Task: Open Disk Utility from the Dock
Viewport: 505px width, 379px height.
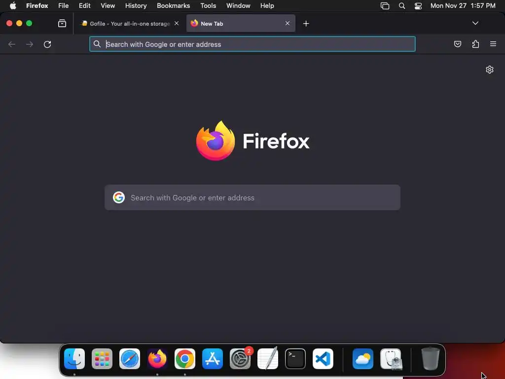Action: pyautogui.click(x=391, y=359)
